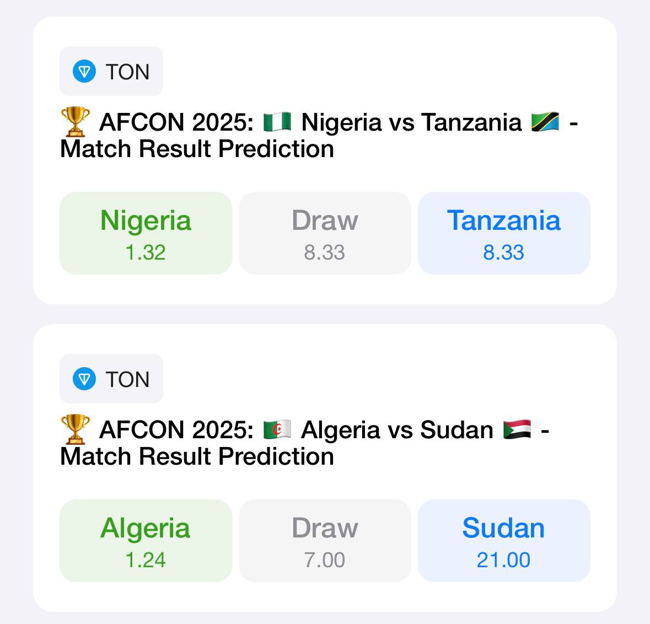This screenshot has height=624, width=650.
Task: Click the Algeria flag icon
Action: pos(277,429)
